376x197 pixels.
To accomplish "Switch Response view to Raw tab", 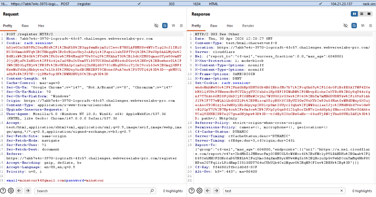I will point(214,26).
